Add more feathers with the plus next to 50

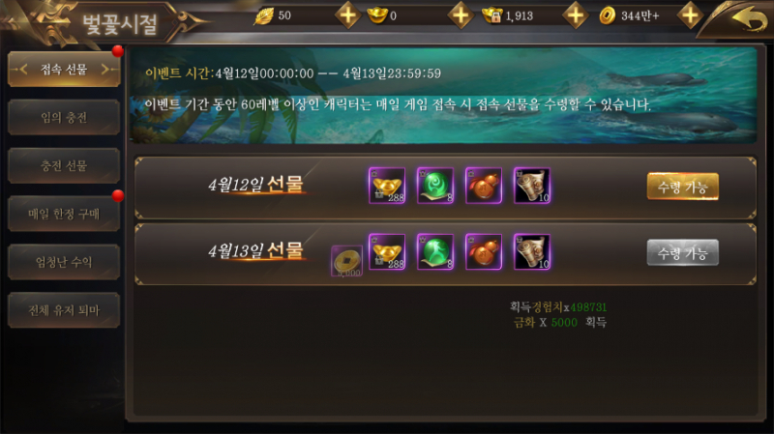coord(348,15)
